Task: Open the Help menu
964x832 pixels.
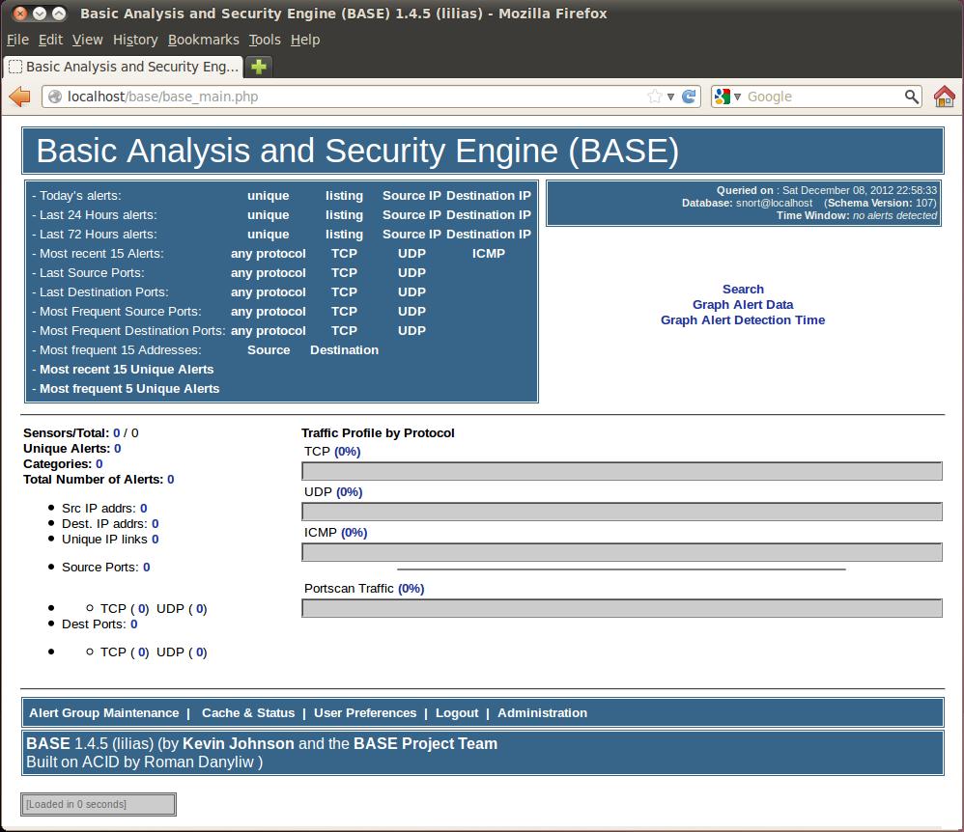Action: click(x=305, y=40)
